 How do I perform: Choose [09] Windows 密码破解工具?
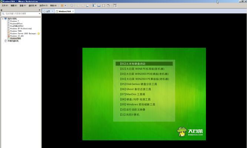click(x=137, y=104)
